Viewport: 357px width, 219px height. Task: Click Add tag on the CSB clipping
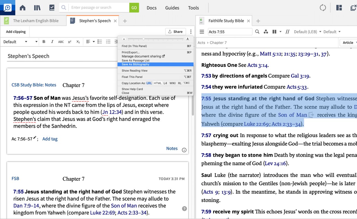pos(50,139)
